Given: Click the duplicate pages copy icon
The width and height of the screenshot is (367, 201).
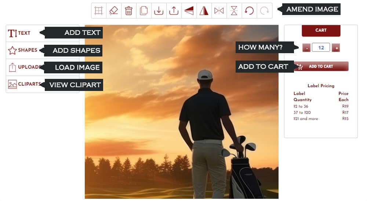Looking at the screenshot, I should [x=144, y=11].
